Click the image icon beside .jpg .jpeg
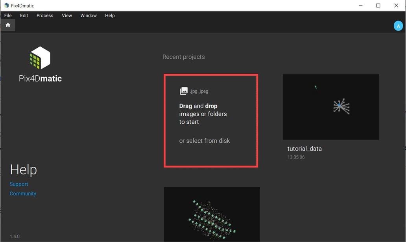The height and width of the screenshot is (242, 406). pyautogui.click(x=184, y=91)
